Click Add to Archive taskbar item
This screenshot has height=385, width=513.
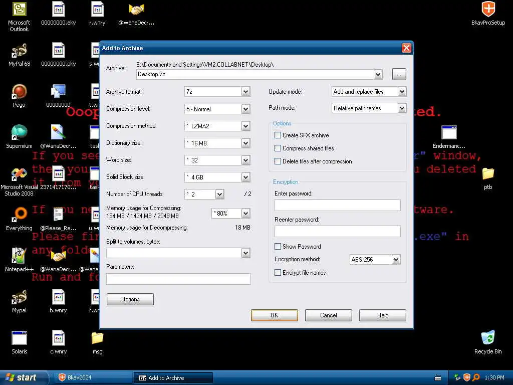pyautogui.click(x=173, y=377)
